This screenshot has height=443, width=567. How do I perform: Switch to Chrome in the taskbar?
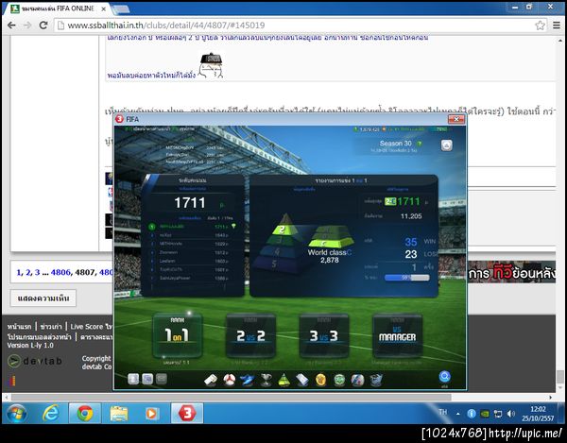[x=85, y=414]
